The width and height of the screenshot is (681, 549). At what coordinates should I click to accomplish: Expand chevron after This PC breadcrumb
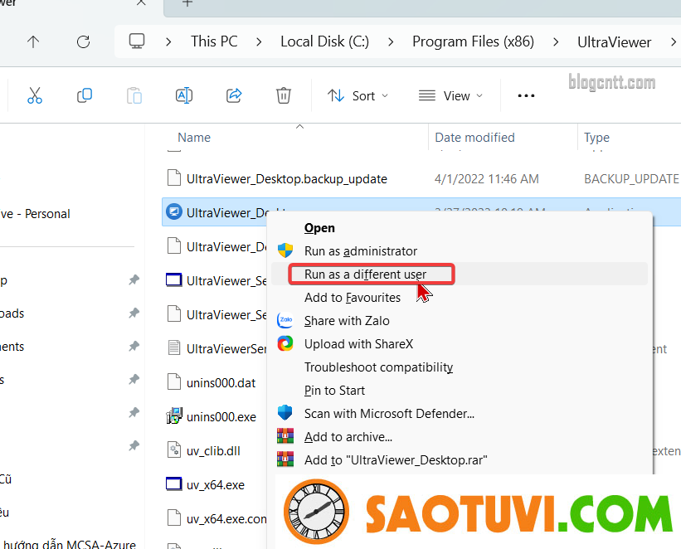[x=259, y=42]
